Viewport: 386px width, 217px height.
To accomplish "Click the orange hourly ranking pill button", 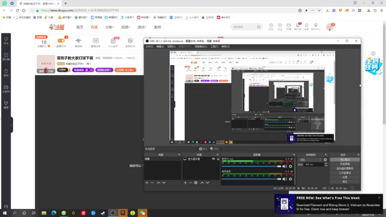I will (125, 70).
